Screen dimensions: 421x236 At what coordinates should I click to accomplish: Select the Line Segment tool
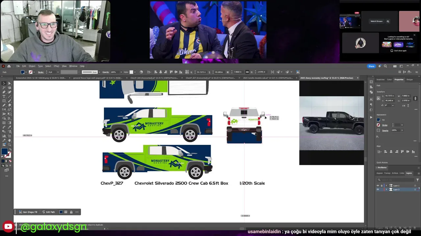coord(10,96)
